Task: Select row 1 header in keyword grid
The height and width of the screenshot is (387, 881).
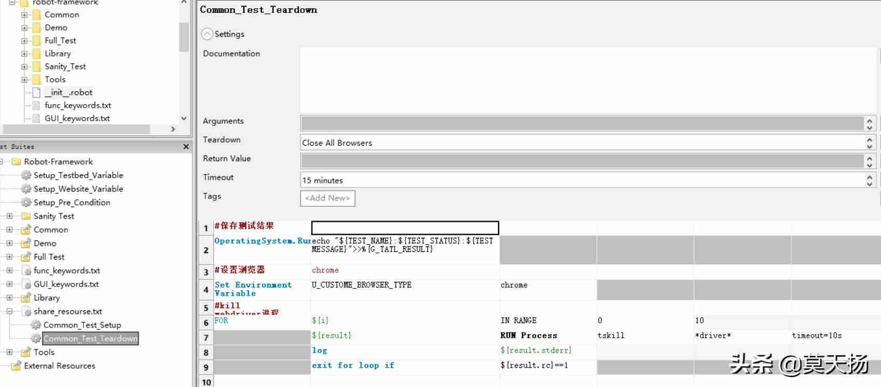Action: (206, 228)
